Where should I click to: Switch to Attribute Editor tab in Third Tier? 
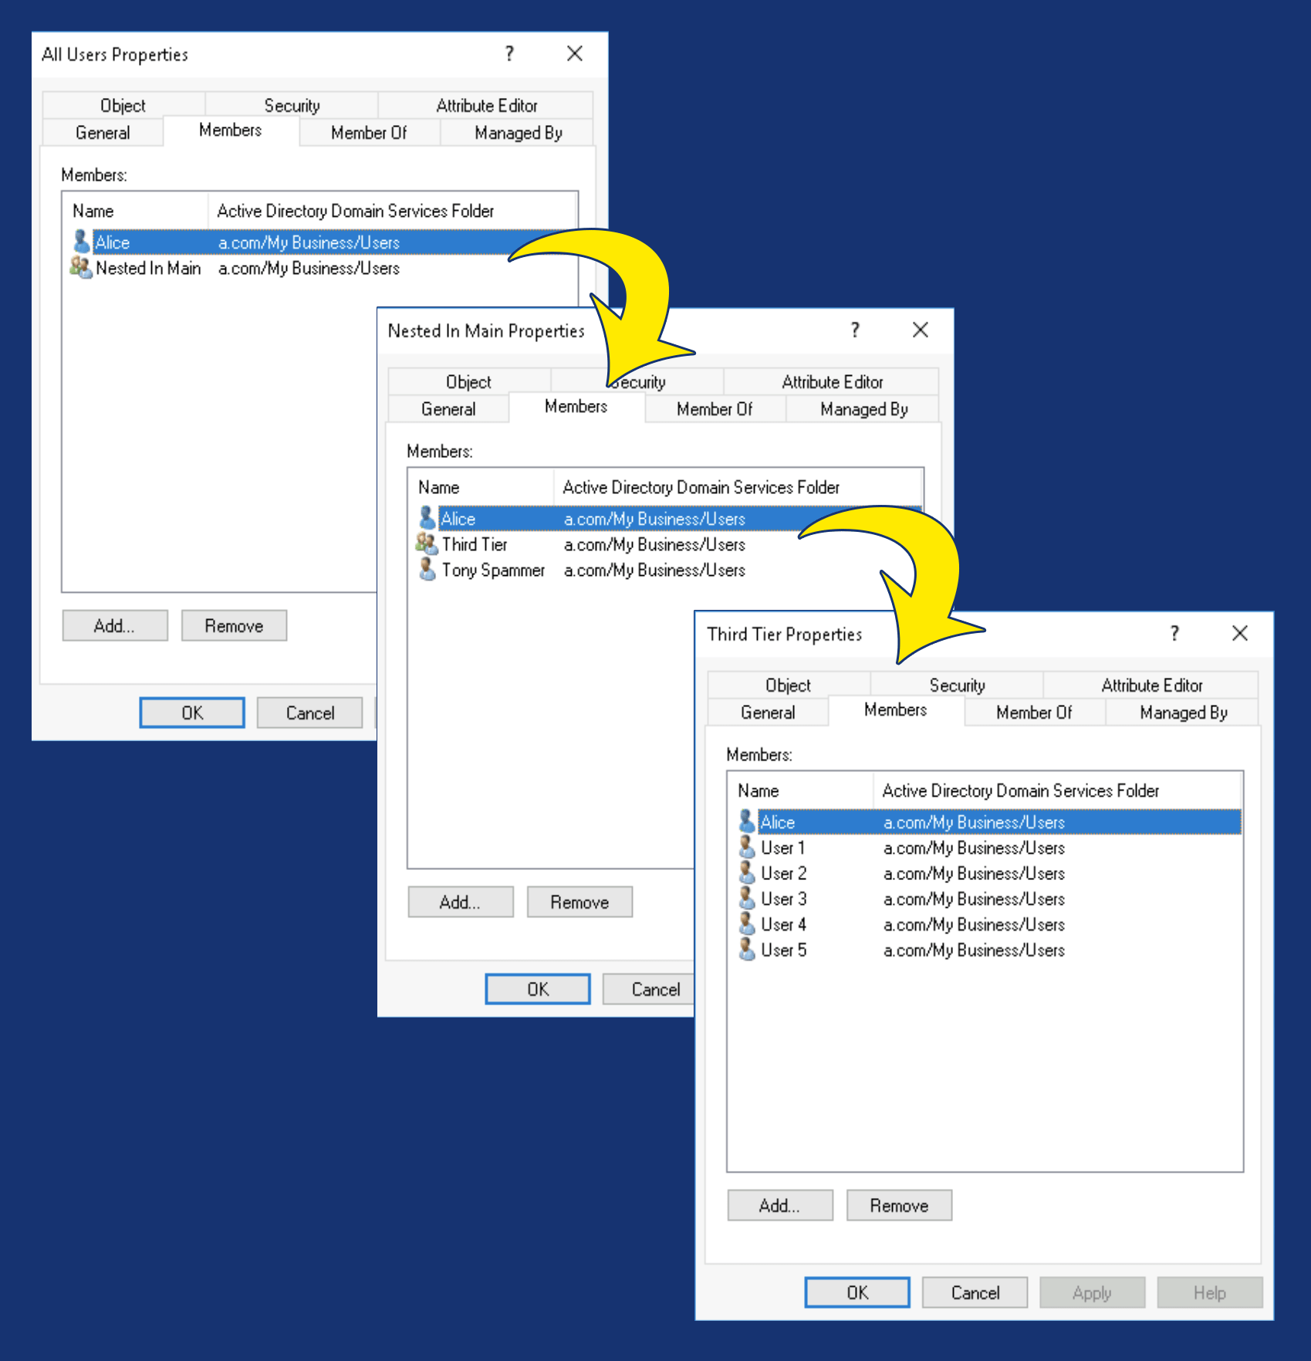tap(1151, 686)
